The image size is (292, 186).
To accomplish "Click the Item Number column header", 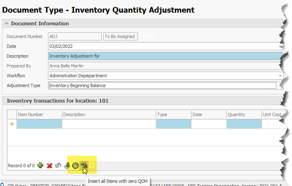I will click(x=39, y=115).
